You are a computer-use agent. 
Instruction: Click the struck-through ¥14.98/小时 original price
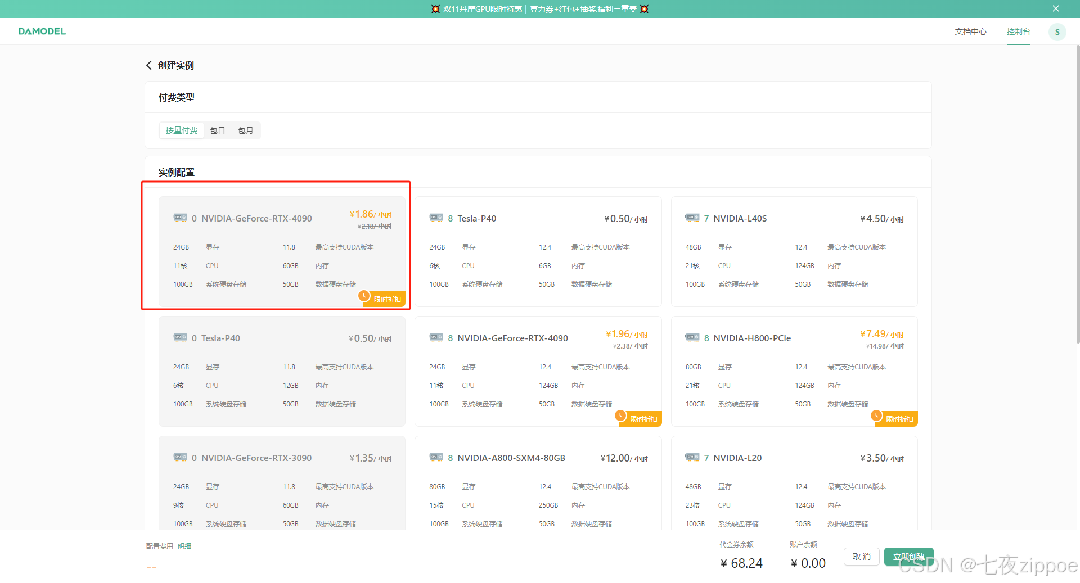(885, 346)
